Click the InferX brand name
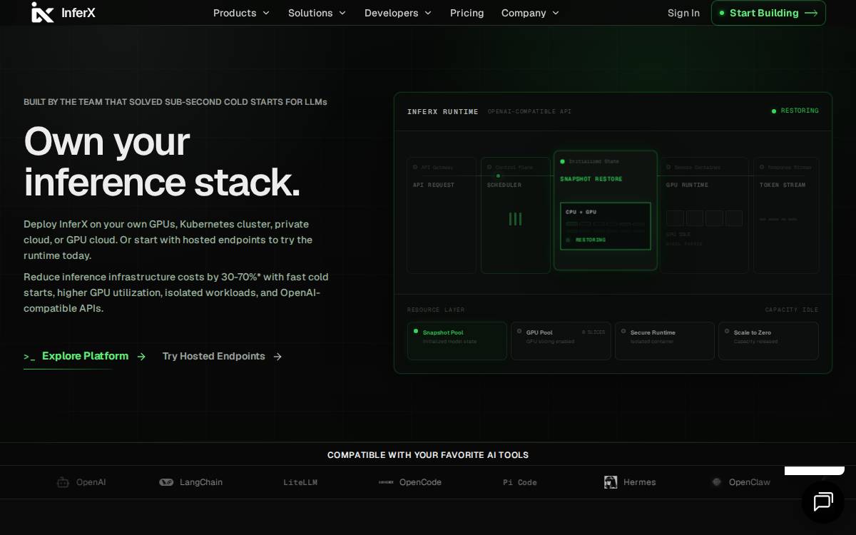 click(78, 13)
